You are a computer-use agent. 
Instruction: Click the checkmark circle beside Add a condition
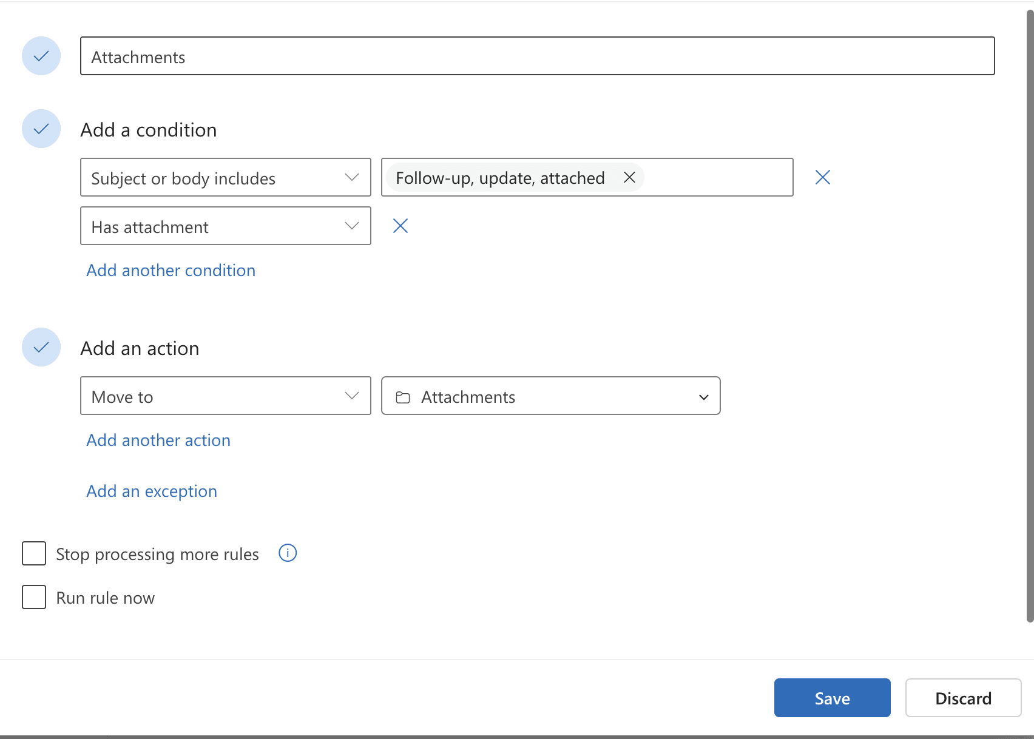41,129
